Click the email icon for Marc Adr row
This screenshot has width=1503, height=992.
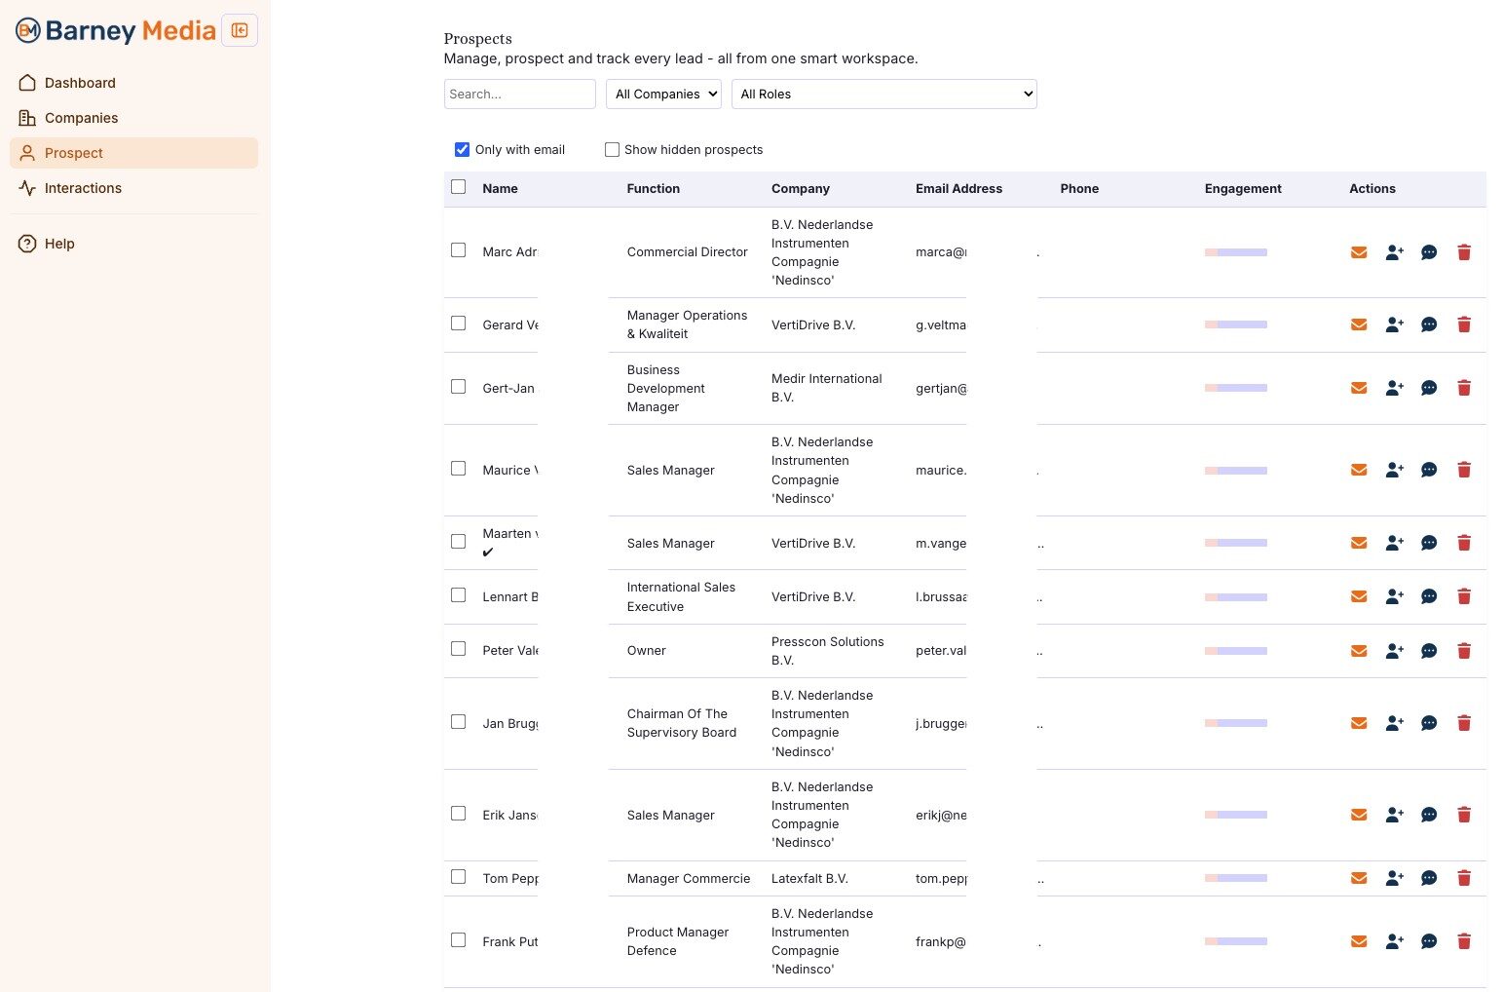coord(1359,252)
